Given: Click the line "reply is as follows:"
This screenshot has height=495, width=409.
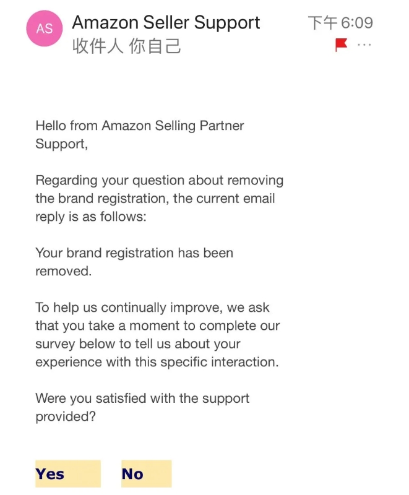Looking at the screenshot, I should (90, 217).
